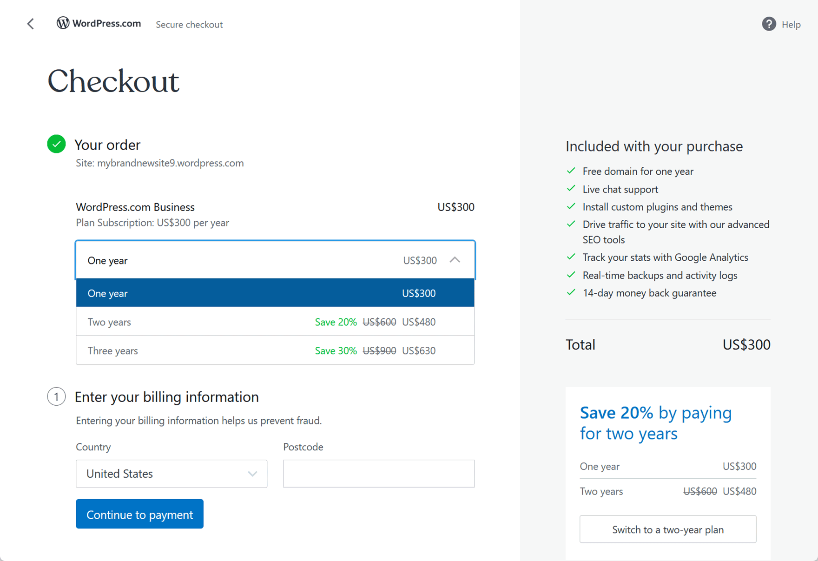Click Live chat support item
The image size is (818, 561).
620,189
